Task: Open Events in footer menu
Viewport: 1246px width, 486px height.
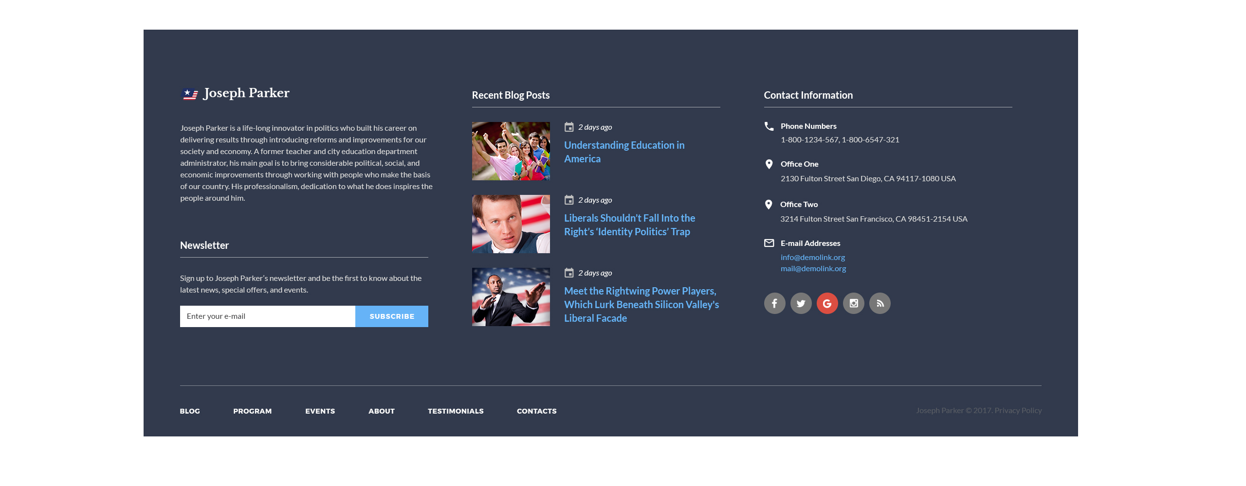Action: point(320,411)
